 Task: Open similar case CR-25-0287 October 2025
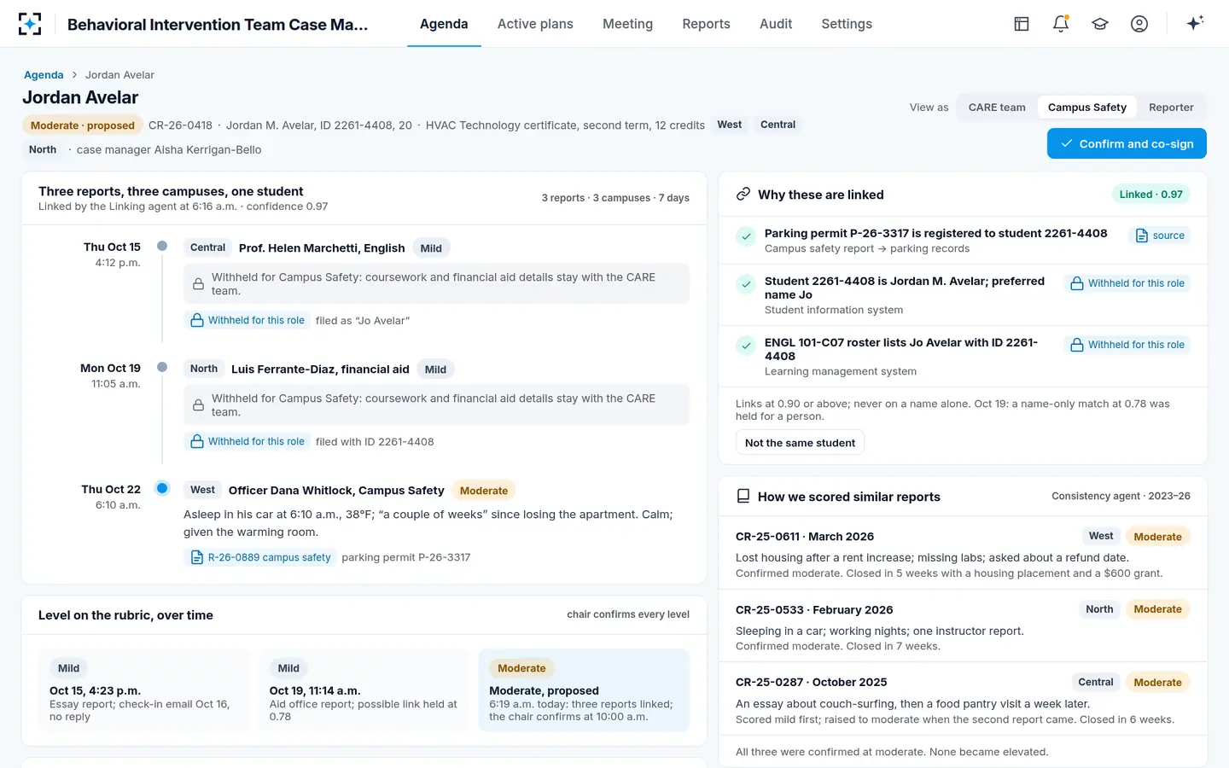pos(963,699)
